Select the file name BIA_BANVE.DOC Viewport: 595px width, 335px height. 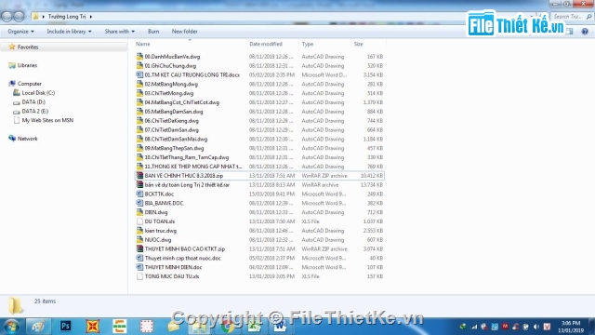[x=164, y=203]
